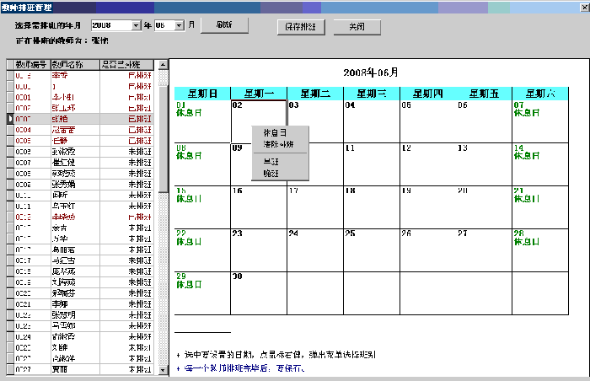Select calendar day 17 cell
Image resolution: width=590 pixels, height=381 pixels.
(315, 207)
